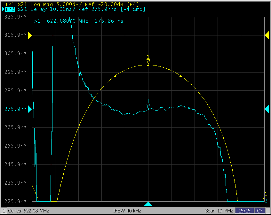Click the right yellow bandwidth marker on trace
The image size is (271, 215).
point(180,76)
